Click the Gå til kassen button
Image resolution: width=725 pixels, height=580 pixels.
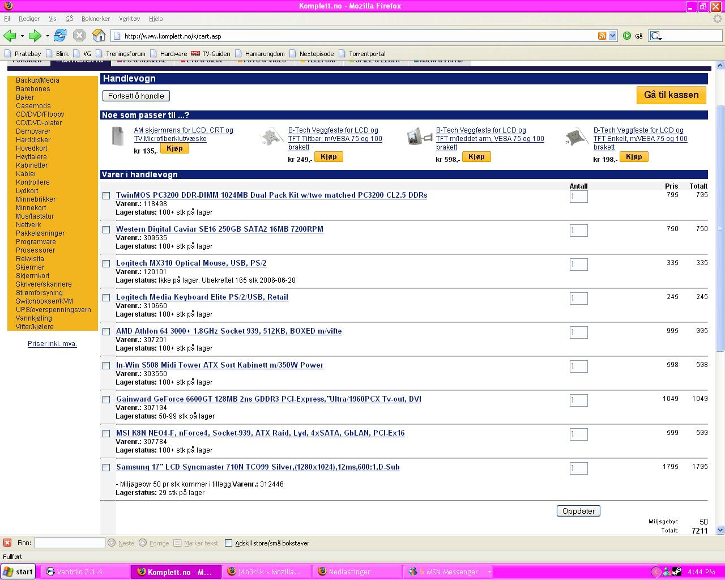(x=671, y=95)
